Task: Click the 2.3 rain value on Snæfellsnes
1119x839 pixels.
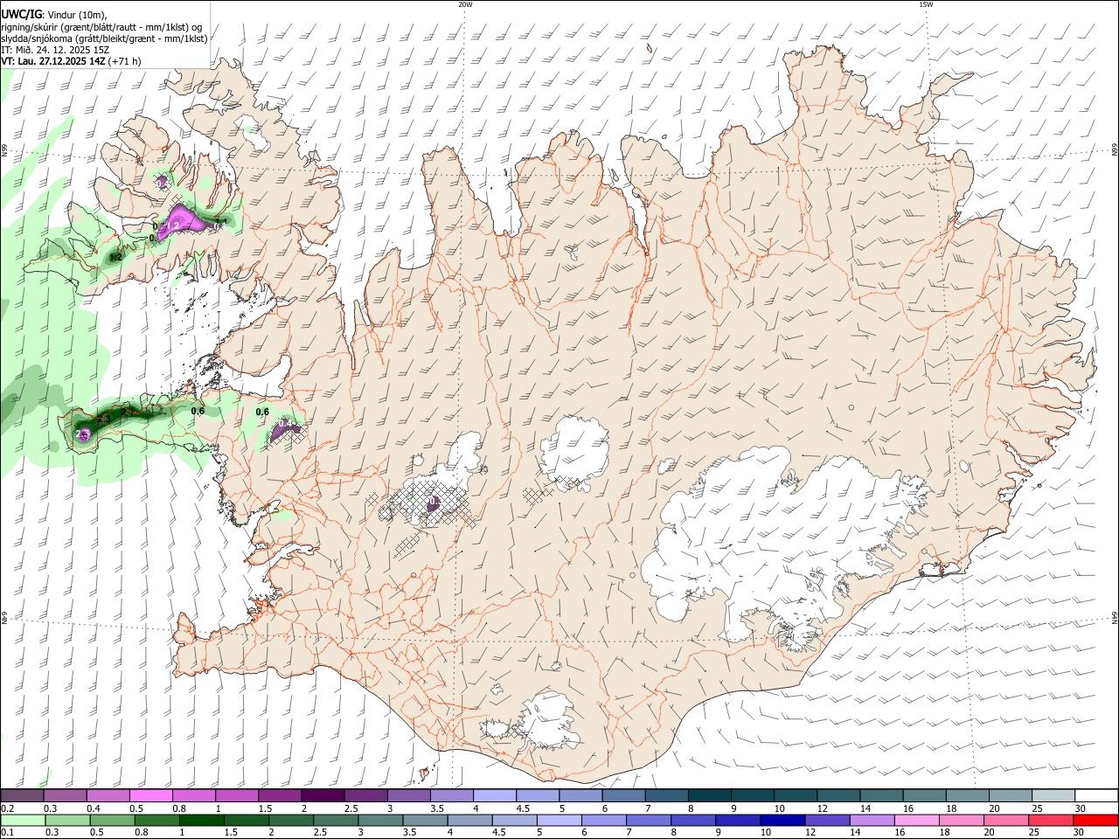Action: click(x=103, y=419)
